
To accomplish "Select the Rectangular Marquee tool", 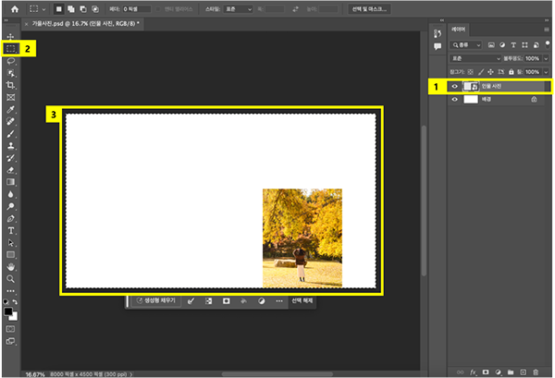I will pyautogui.click(x=10, y=48).
